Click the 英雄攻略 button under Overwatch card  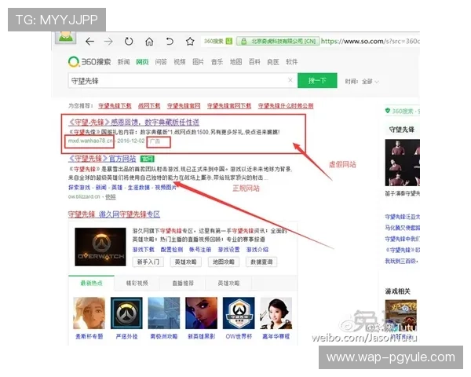pyautogui.click(x=185, y=262)
